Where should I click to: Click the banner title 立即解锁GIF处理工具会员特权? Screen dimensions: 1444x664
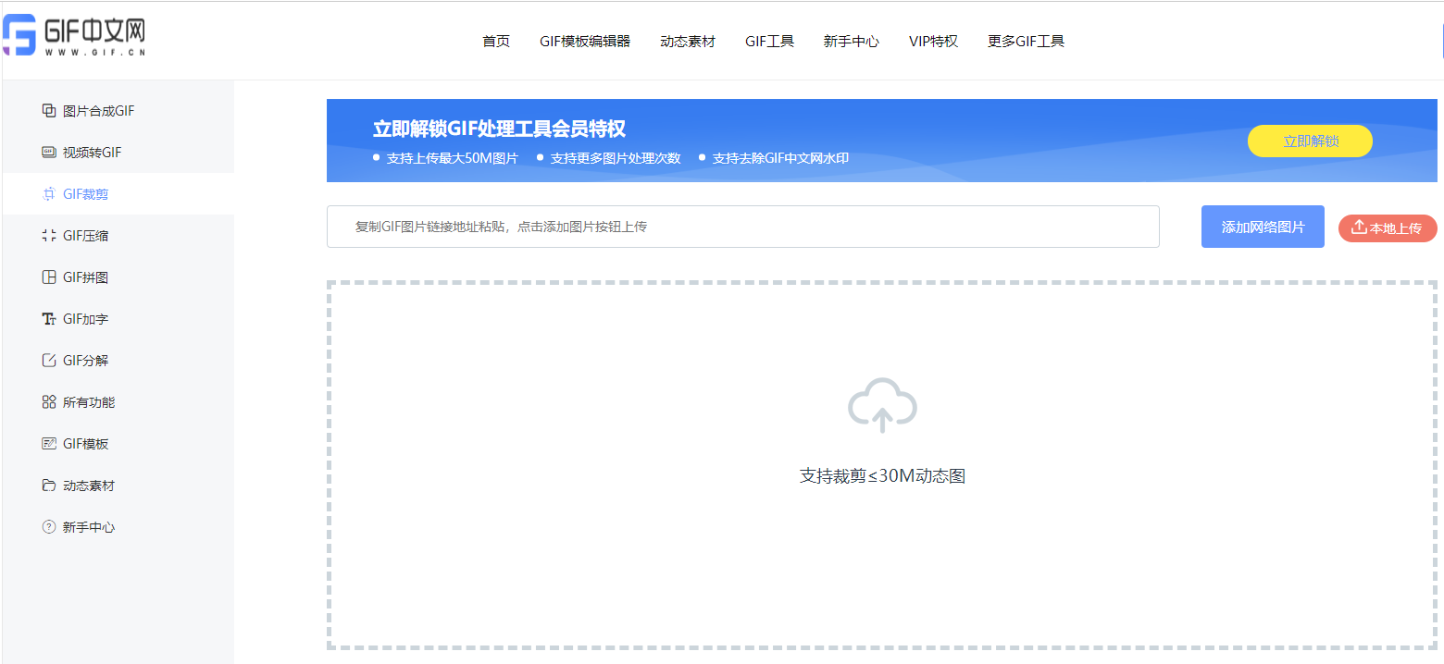(x=499, y=129)
